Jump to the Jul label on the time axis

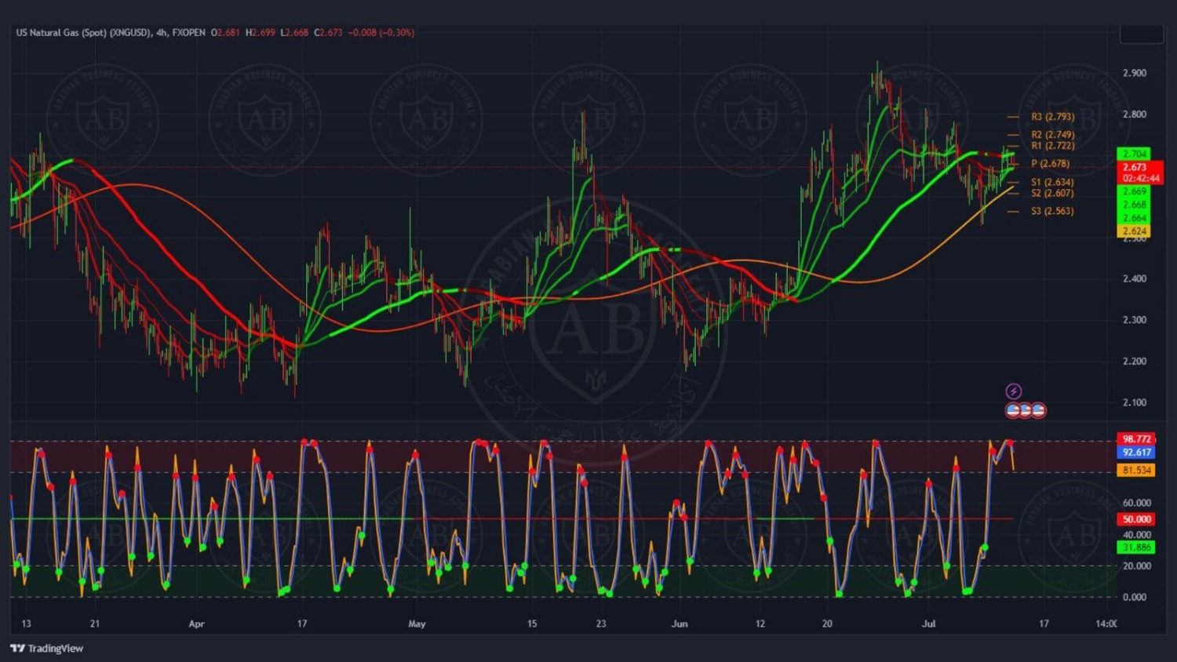[x=929, y=624]
